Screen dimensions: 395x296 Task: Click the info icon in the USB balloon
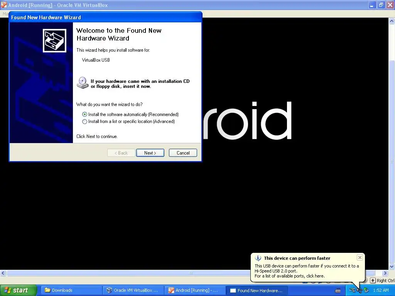(x=258, y=258)
